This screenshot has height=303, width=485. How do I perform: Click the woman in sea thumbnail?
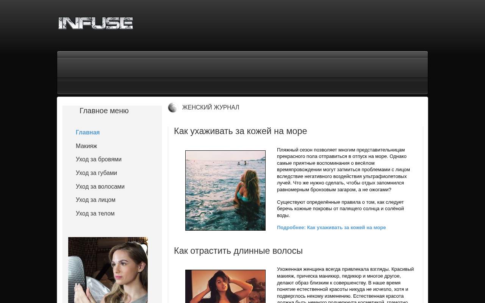(225, 191)
